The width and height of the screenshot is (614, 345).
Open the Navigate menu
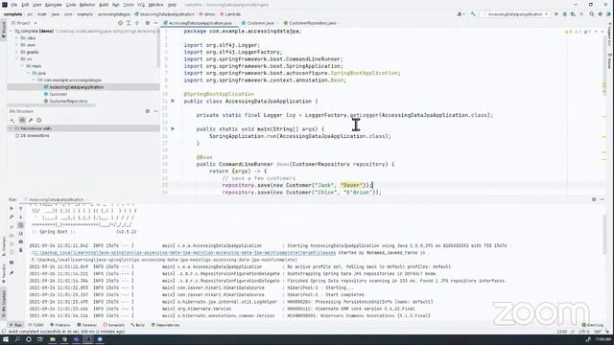54,5
